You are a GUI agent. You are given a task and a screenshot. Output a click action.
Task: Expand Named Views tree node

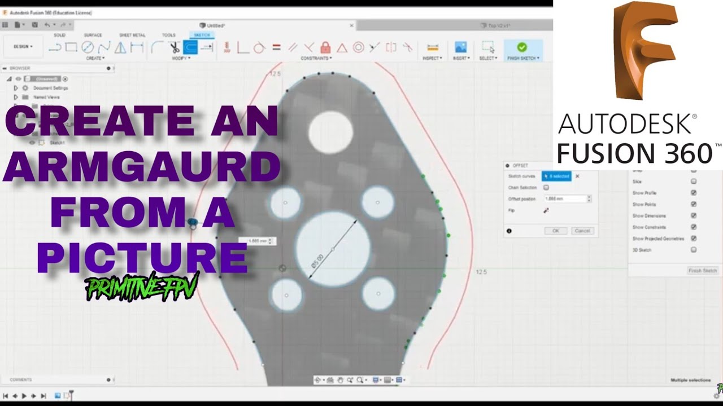(x=16, y=97)
